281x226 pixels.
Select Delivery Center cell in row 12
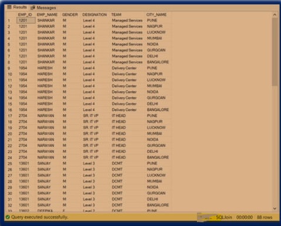point(124,86)
